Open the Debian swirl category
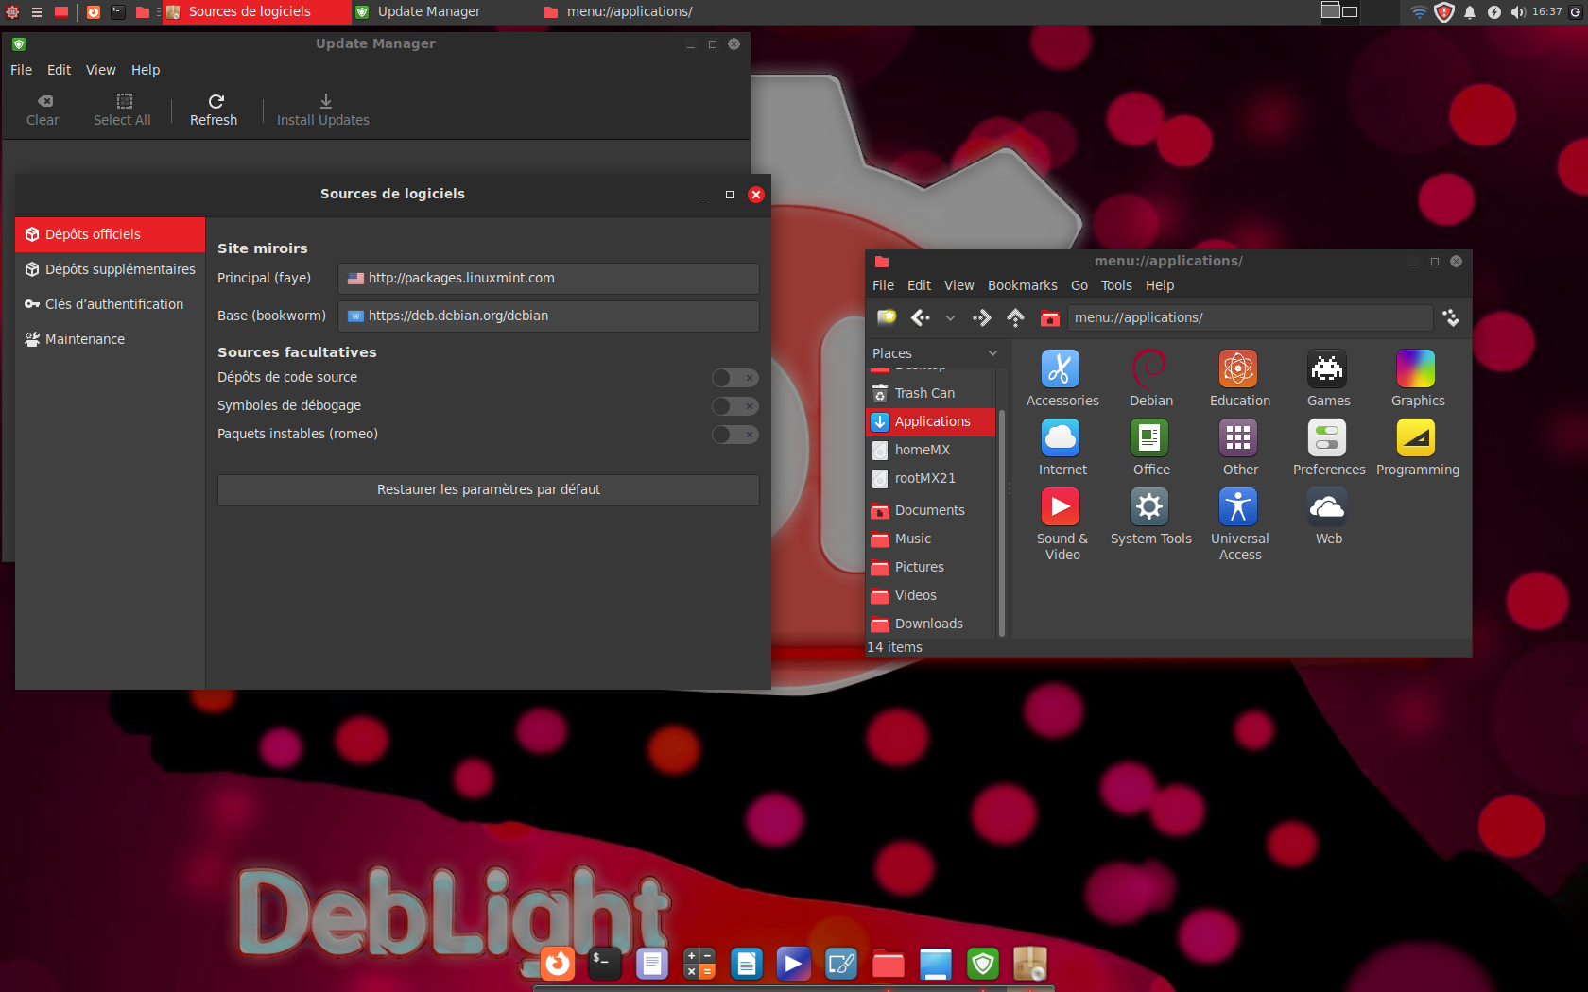The height and width of the screenshot is (992, 1588). tap(1149, 368)
